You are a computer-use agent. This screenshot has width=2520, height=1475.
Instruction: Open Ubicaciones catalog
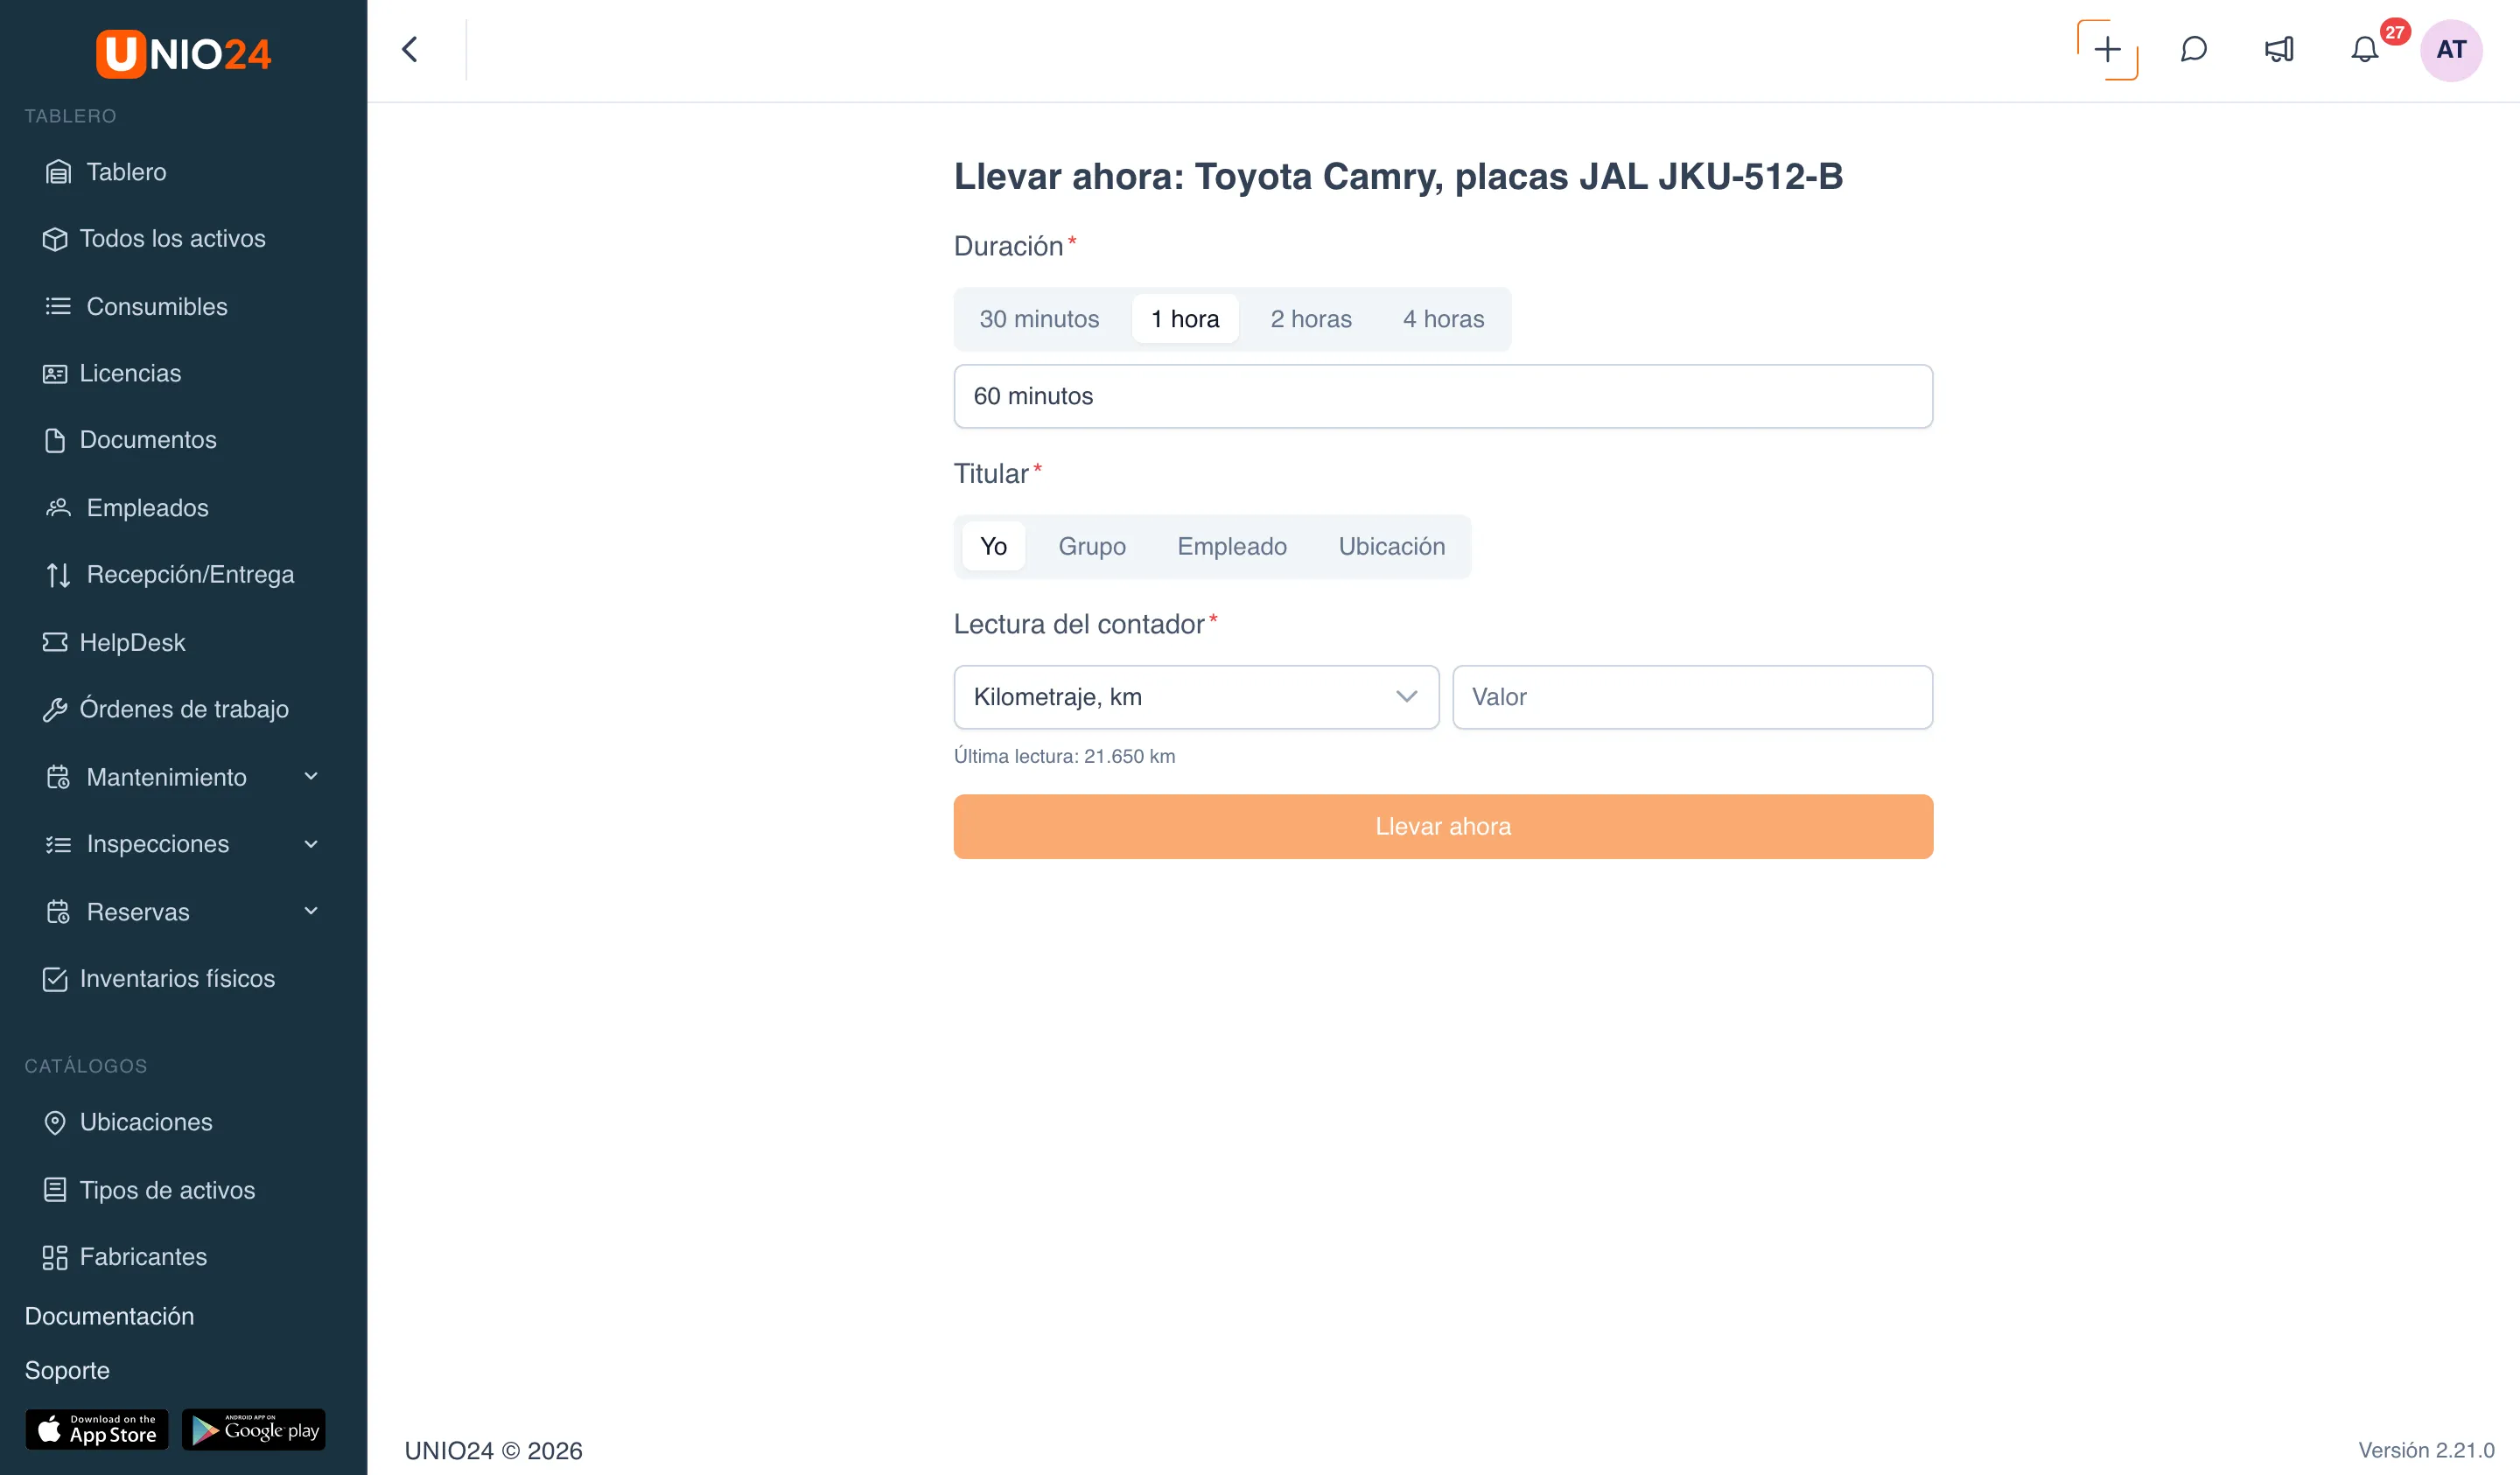[127, 1122]
